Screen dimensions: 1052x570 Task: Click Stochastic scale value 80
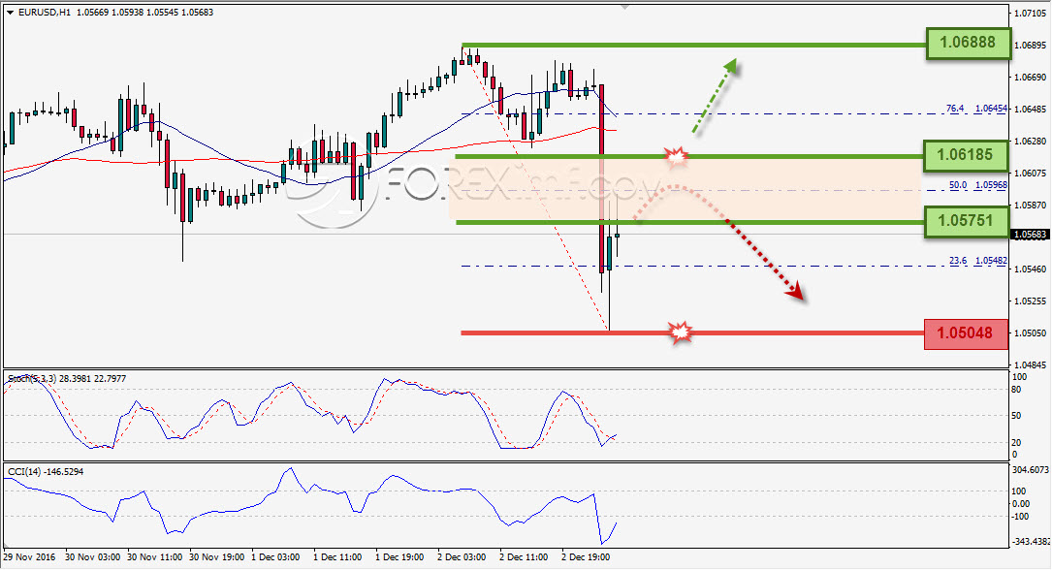coord(1016,390)
